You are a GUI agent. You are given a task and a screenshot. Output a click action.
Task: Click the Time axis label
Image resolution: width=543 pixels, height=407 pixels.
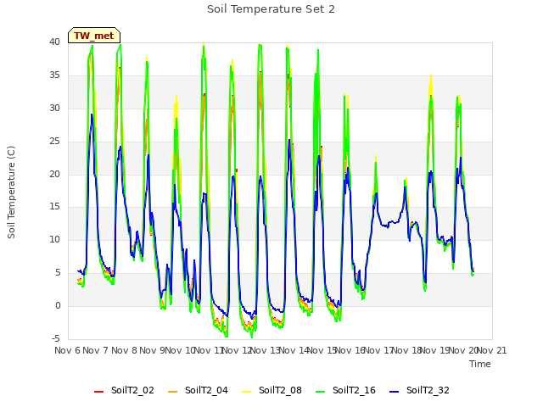[480, 364]
